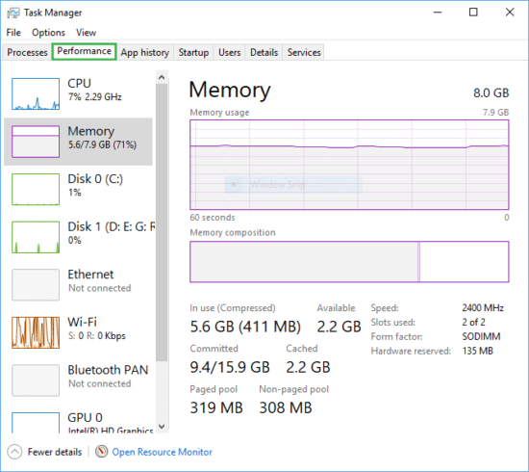Click the Task Manager app icon in title bar
This screenshot has height=472, width=529.
[x=13, y=13]
